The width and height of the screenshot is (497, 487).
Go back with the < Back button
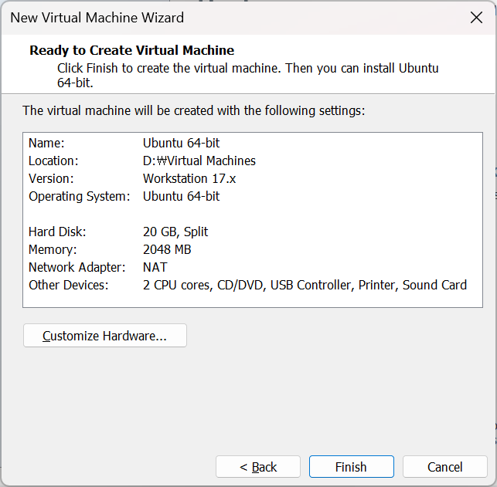click(257, 467)
